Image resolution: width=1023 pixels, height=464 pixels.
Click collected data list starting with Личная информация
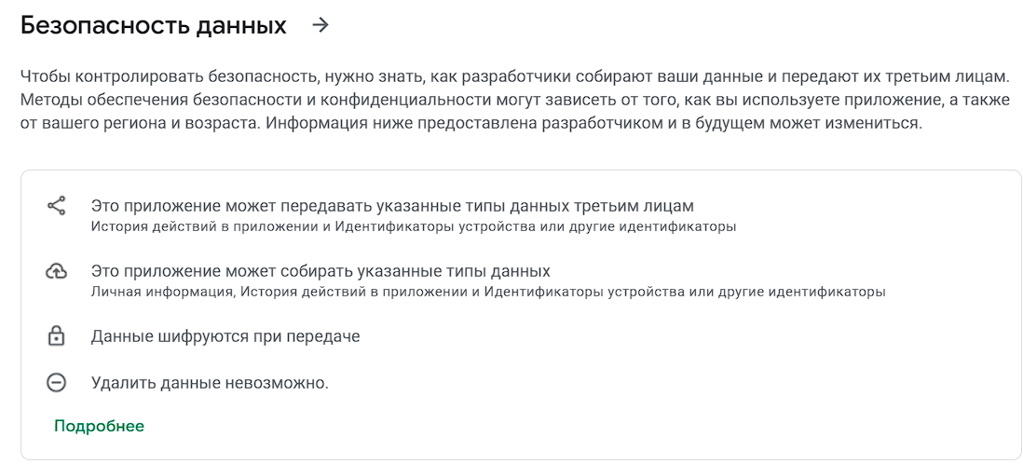(x=488, y=292)
